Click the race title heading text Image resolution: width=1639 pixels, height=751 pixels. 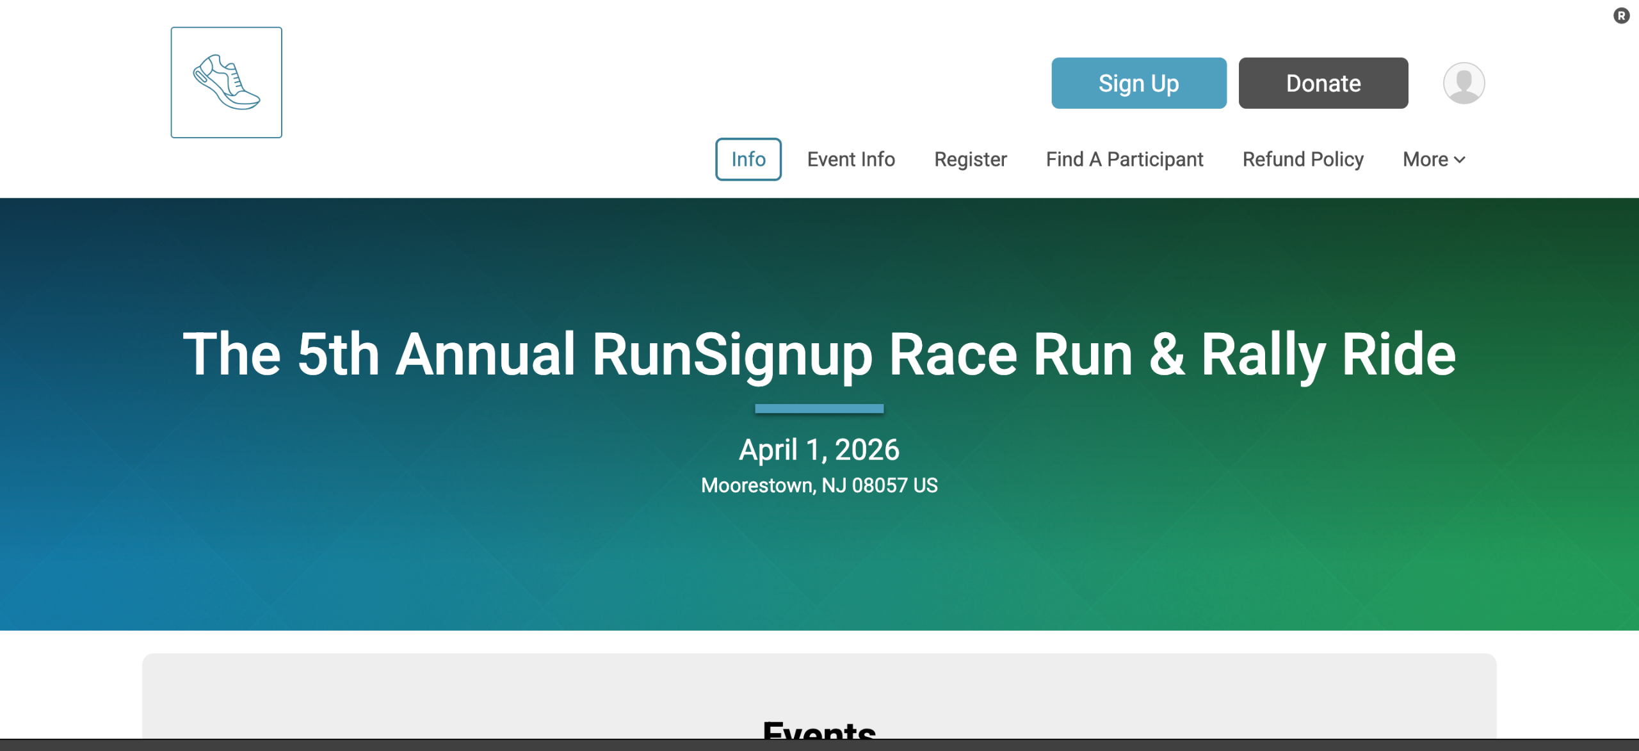coord(819,354)
